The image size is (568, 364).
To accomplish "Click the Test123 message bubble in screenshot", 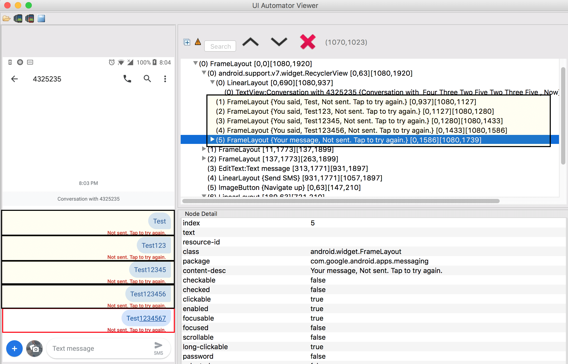I will click(x=154, y=245).
